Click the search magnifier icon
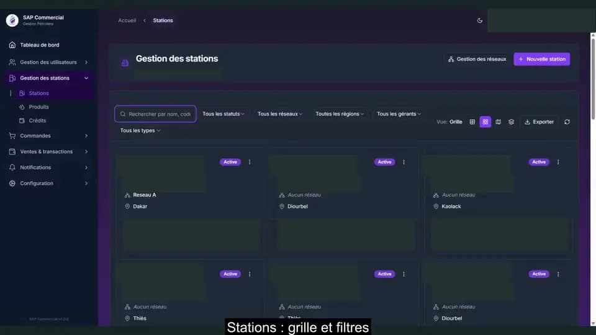Image resolution: width=596 pixels, height=335 pixels. [x=123, y=114]
